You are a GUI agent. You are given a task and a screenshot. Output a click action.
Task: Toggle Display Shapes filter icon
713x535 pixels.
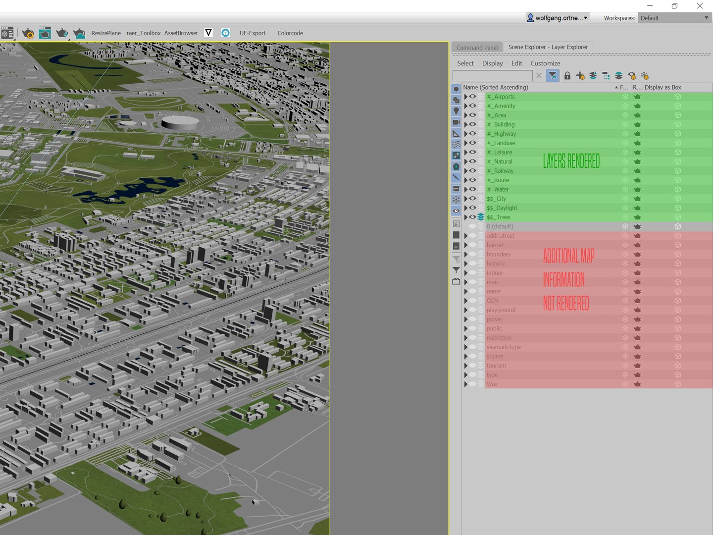click(x=456, y=100)
